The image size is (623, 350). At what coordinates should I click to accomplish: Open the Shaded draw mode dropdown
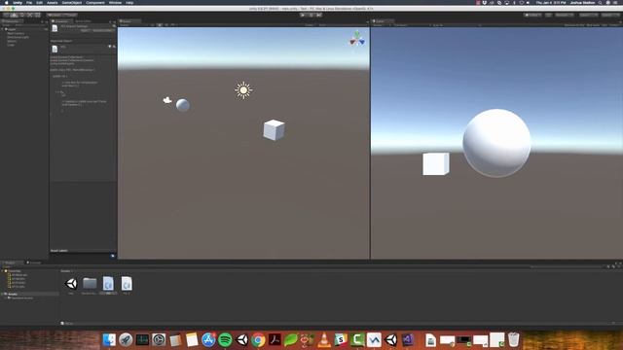pyautogui.click(x=133, y=25)
